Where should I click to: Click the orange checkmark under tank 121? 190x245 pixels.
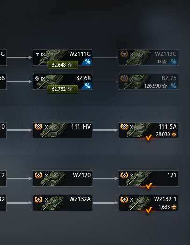pyautogui.click(x=148, y=186)
